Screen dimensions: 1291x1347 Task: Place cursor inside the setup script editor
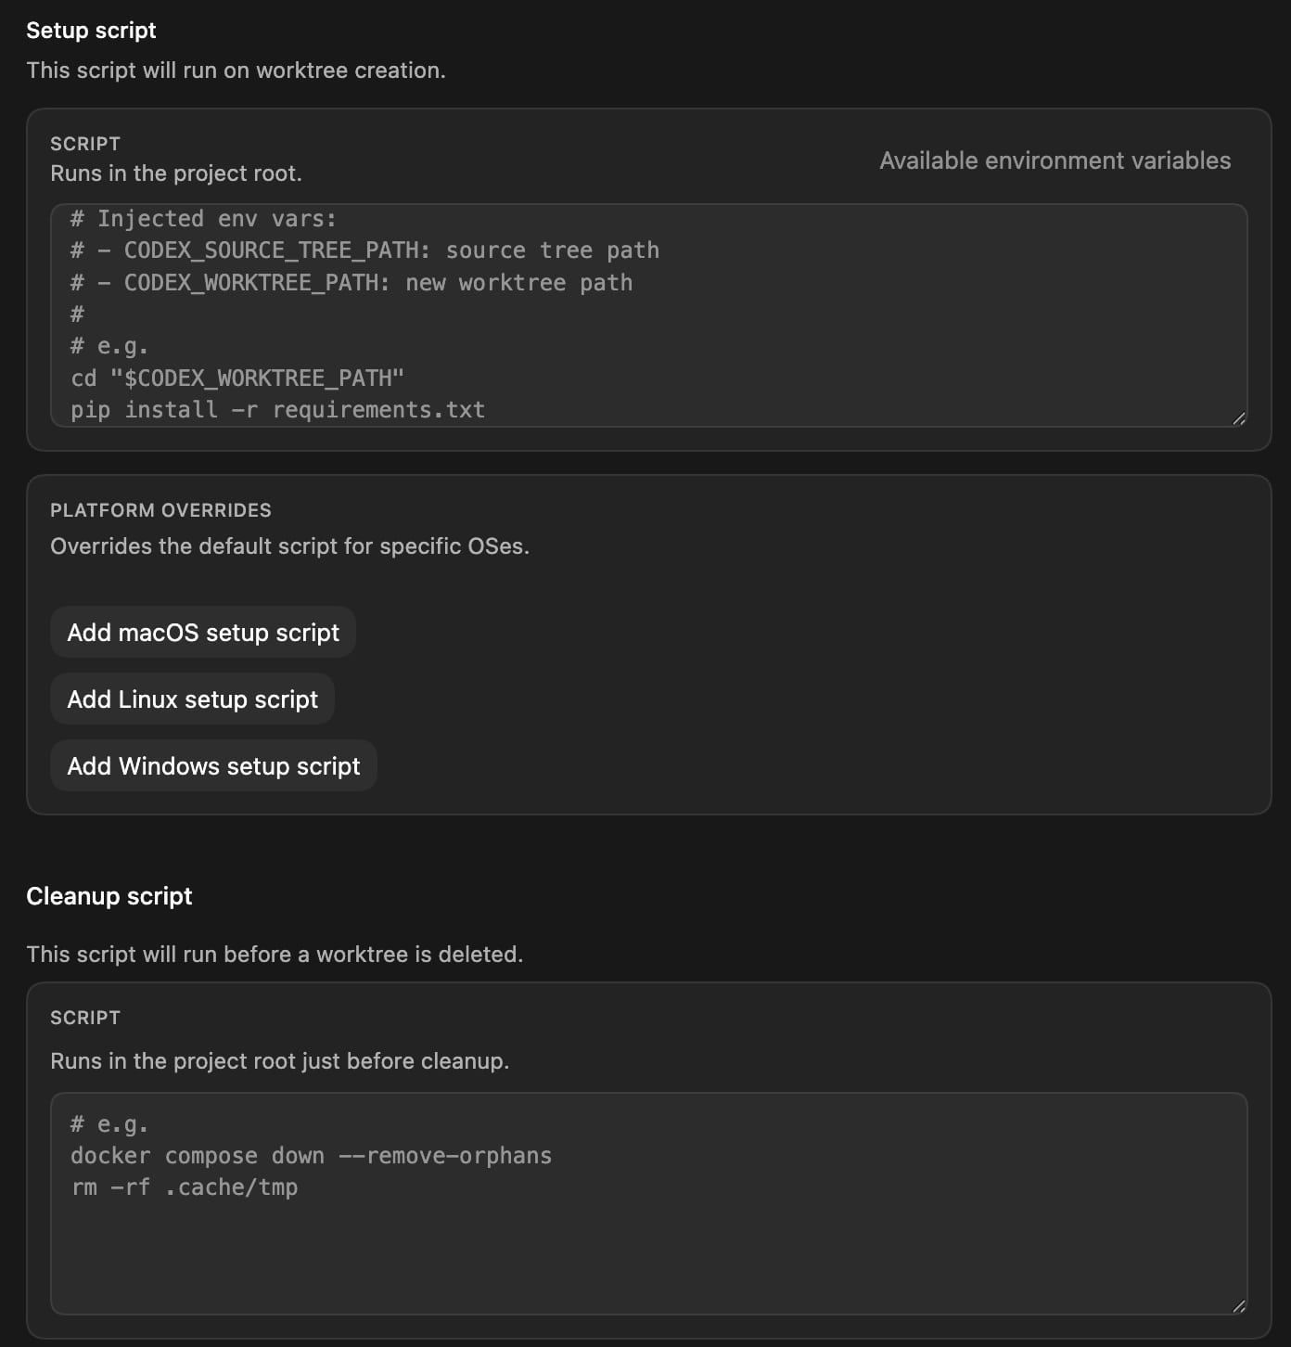pos(649,315)
